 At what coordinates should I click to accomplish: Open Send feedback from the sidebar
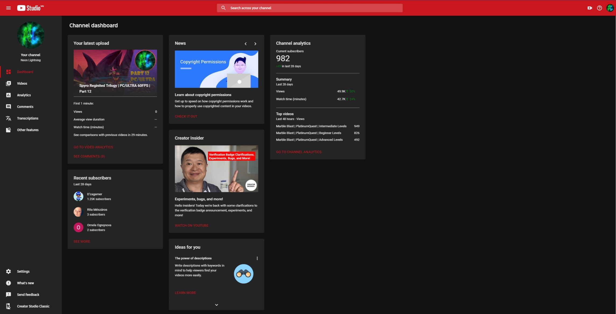[x=8, y=294]
